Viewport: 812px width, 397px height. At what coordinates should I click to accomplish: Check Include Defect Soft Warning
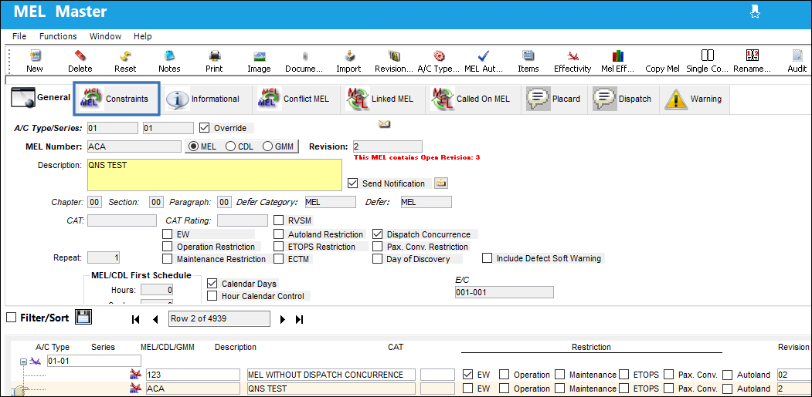pos(488,258)
